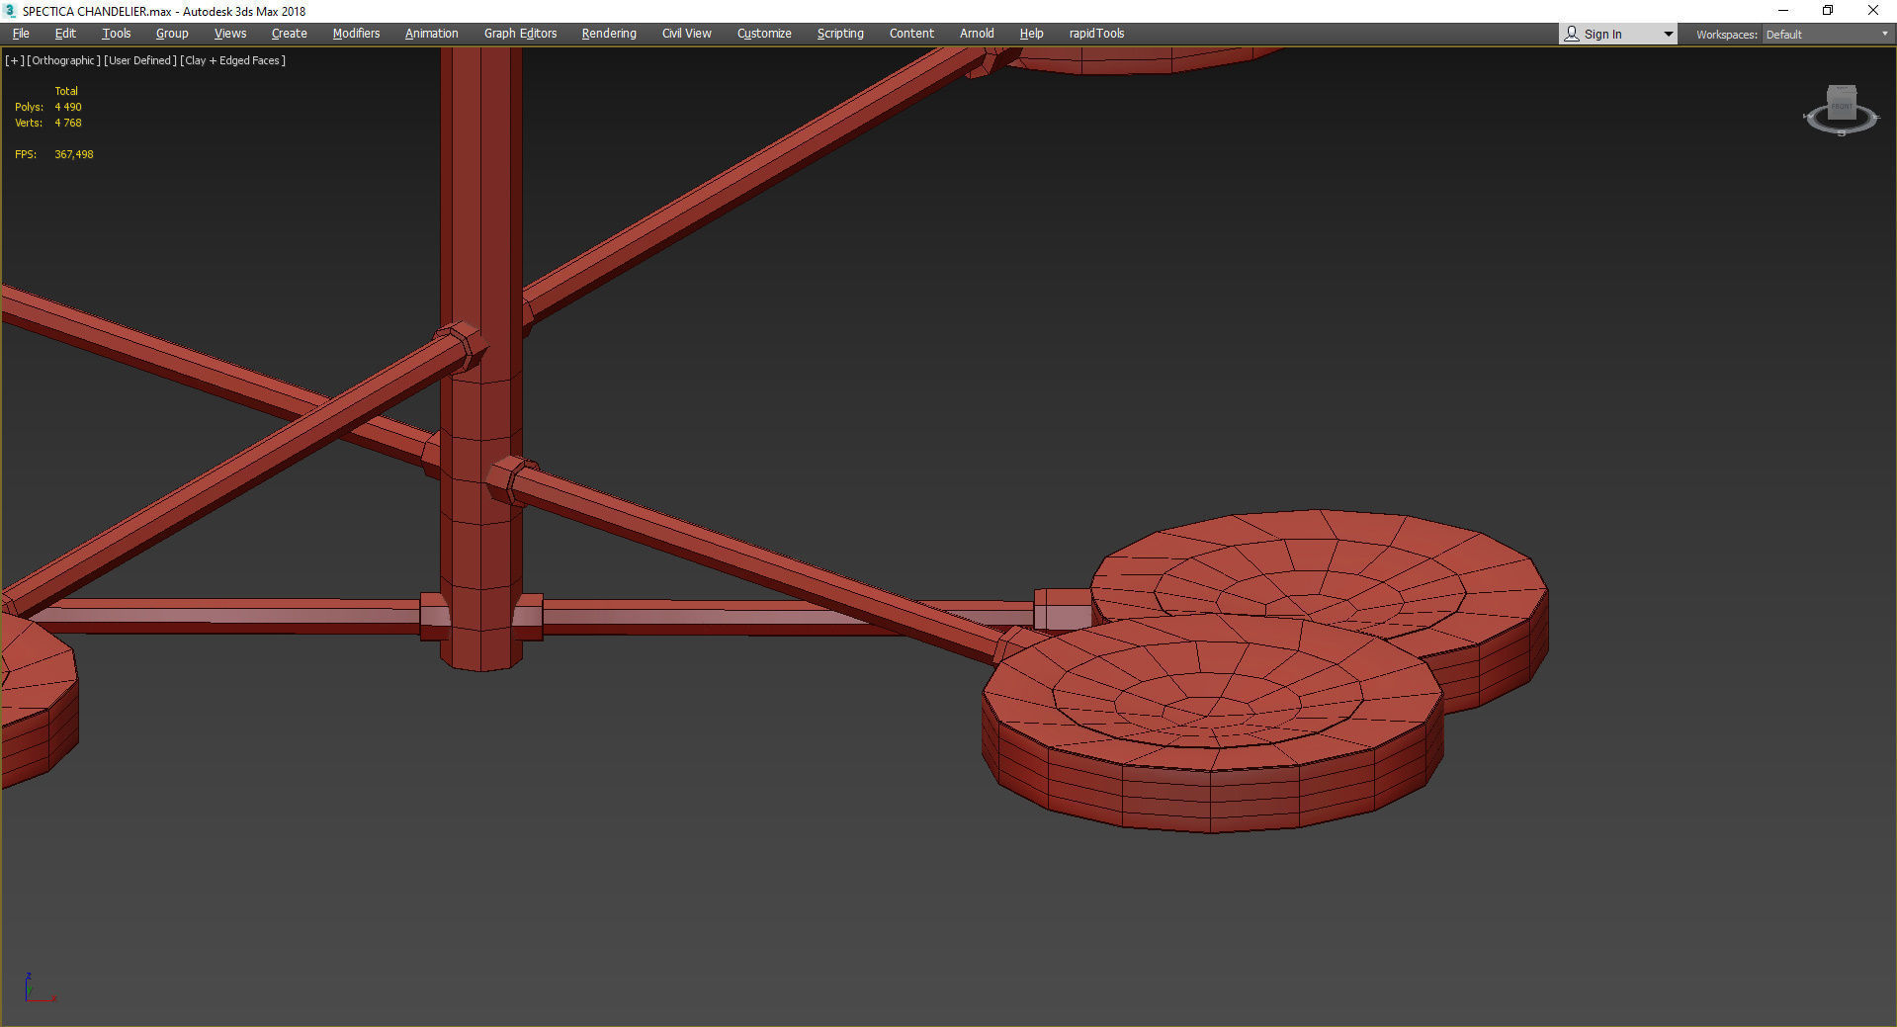The image size is (1897, 1027).
Task: Click the SPECTICA CHANDELIER.max window title
Action: click(x=164, y=11)
